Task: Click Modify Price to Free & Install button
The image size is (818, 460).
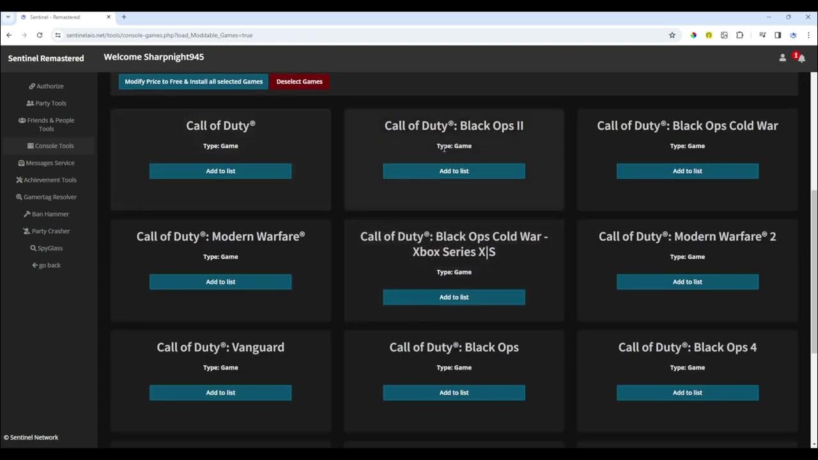Action: 194,82
